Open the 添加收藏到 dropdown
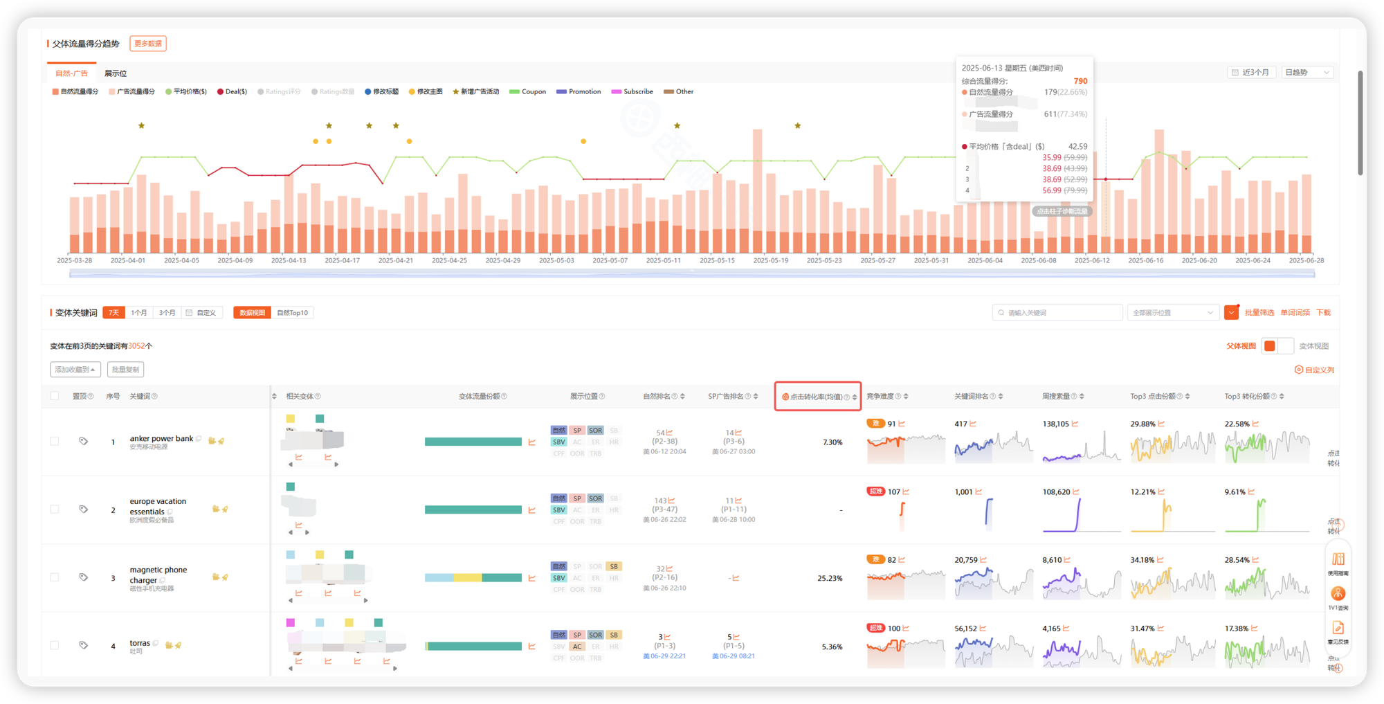 (75, 370)
